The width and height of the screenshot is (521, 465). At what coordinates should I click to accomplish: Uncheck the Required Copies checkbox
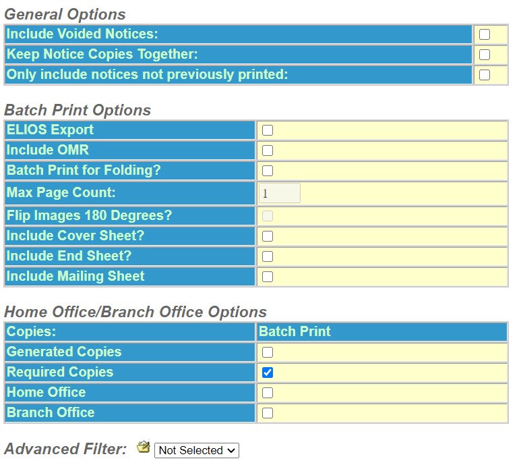coord(268,373)
